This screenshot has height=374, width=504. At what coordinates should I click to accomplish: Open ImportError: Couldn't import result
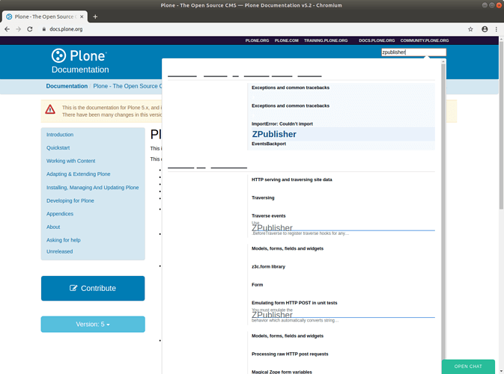pyautogui.click(x=282, y=124)
